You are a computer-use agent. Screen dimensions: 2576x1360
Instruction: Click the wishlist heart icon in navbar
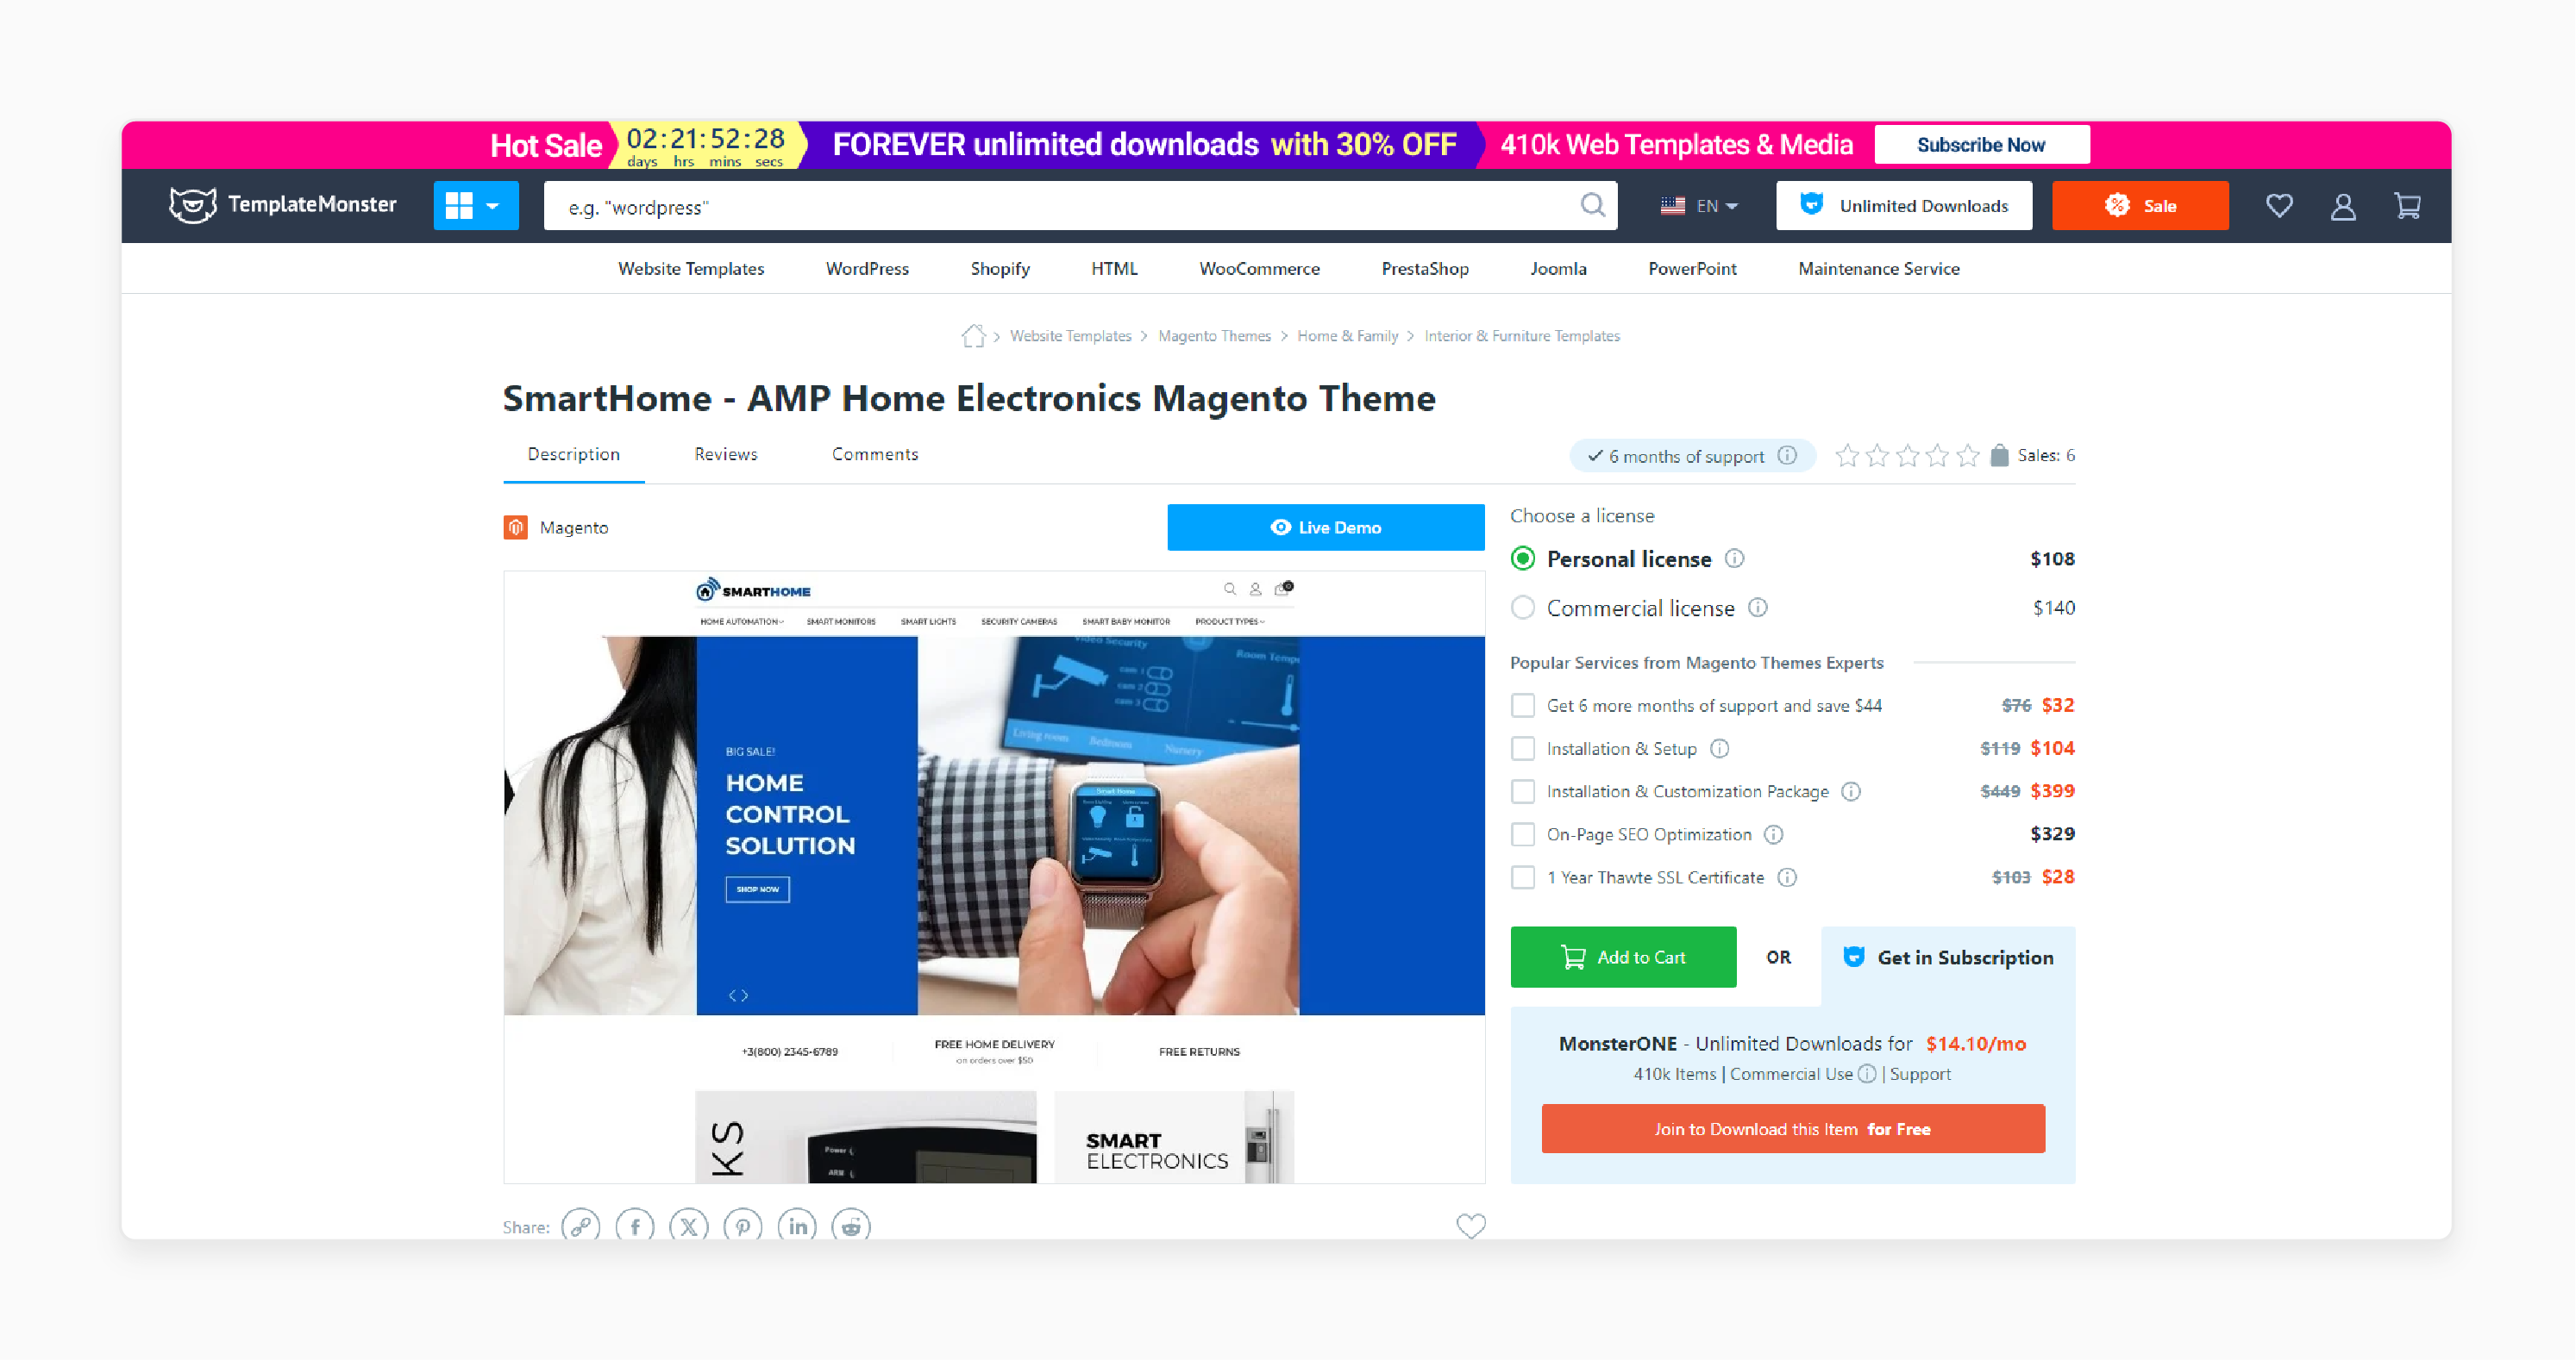(2278, 206)
